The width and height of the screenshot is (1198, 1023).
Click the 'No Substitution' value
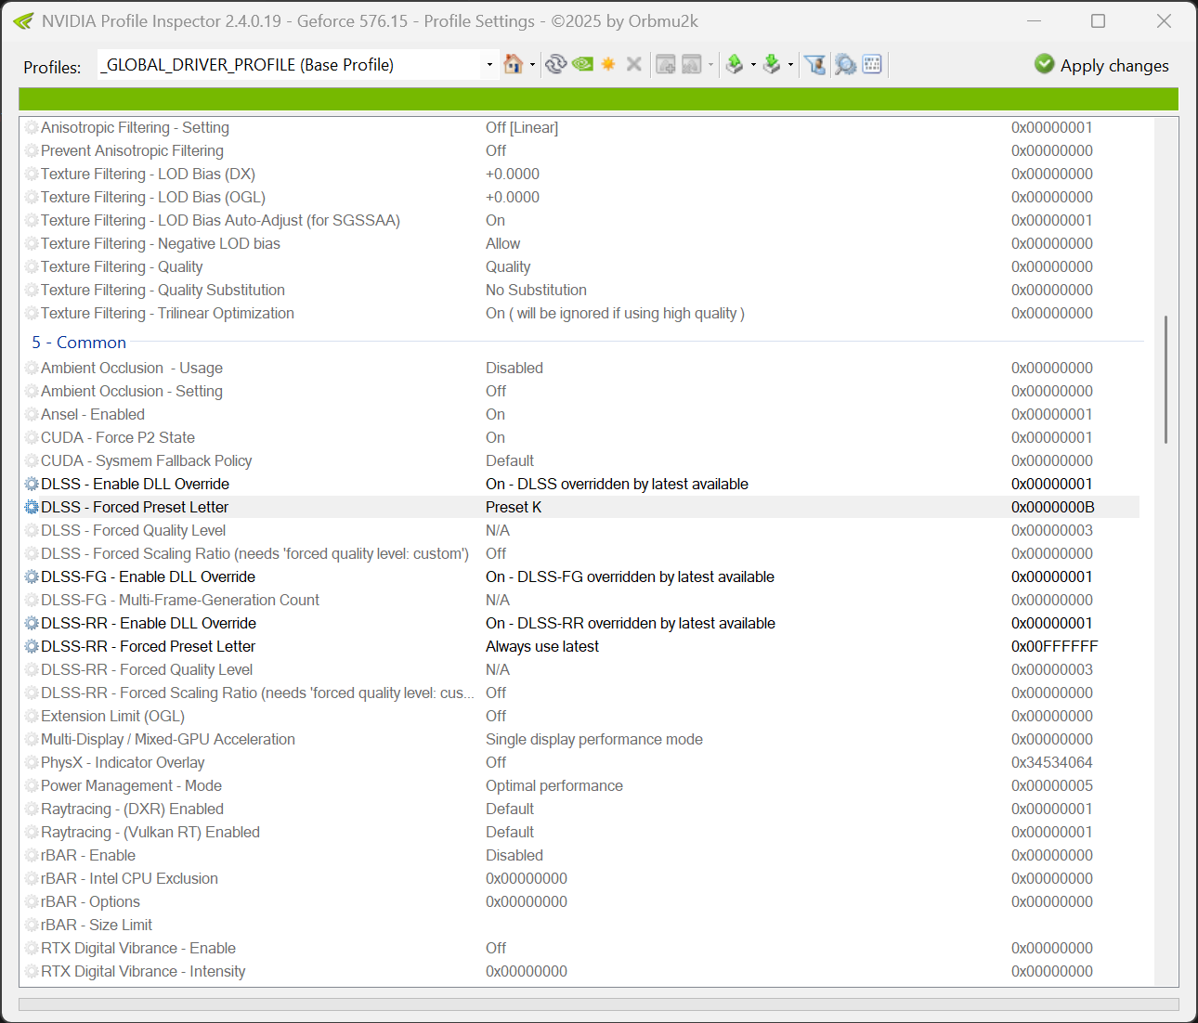(x=536, y=290)
